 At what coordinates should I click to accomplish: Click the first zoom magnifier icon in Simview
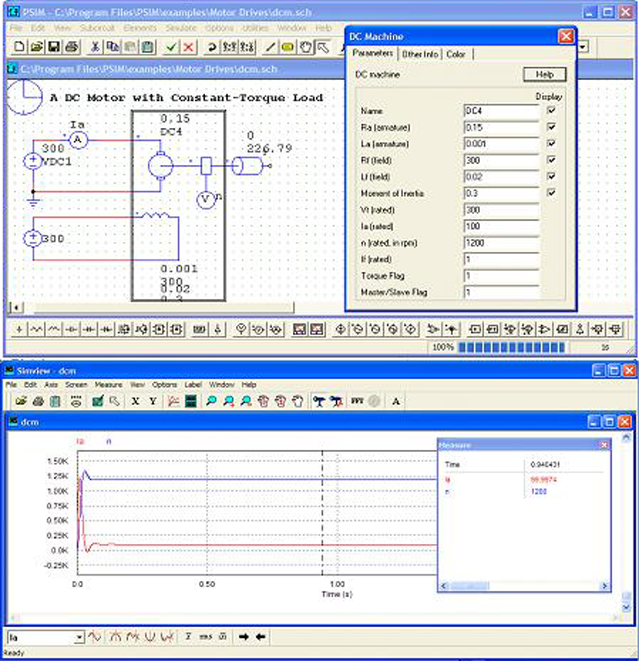(x=211, y=401)
